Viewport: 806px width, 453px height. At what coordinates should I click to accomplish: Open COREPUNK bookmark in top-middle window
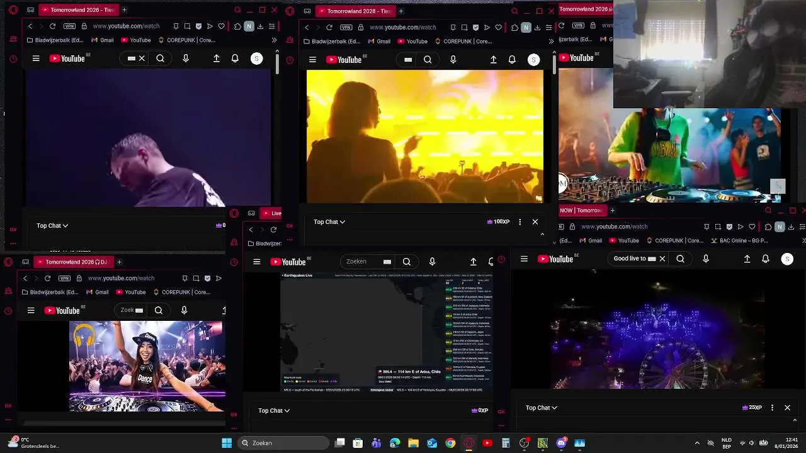[463, 42]
